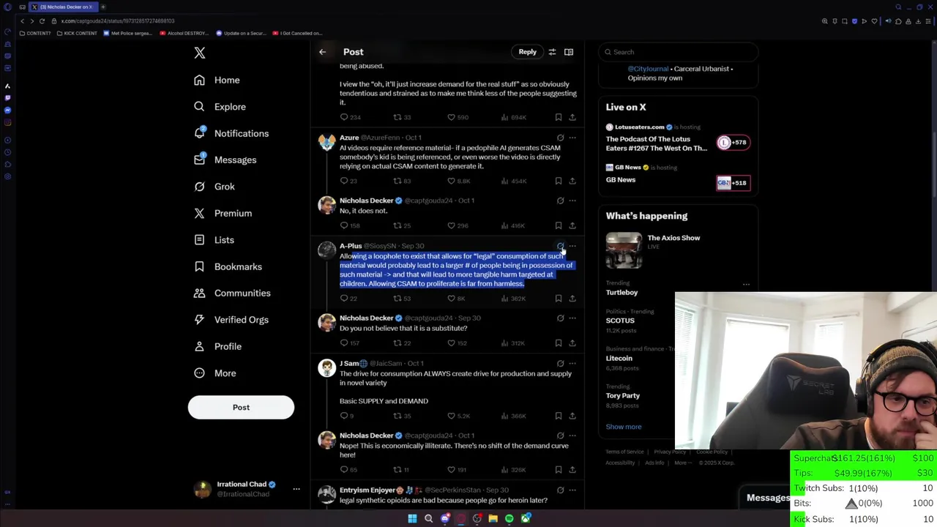937x527 pixels.
Task: Repost Azure's reply with 83 reposts
Action: (402, 181)
